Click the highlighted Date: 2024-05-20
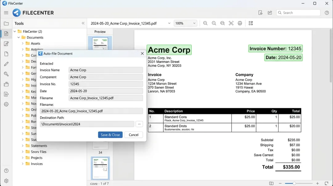This screenshot has width=333, height=186. [x=284, y=57]
